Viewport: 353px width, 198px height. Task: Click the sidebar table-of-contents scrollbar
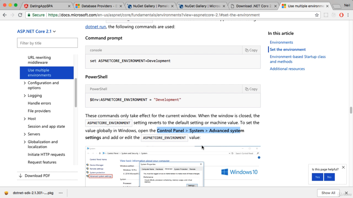click(76, 92)
